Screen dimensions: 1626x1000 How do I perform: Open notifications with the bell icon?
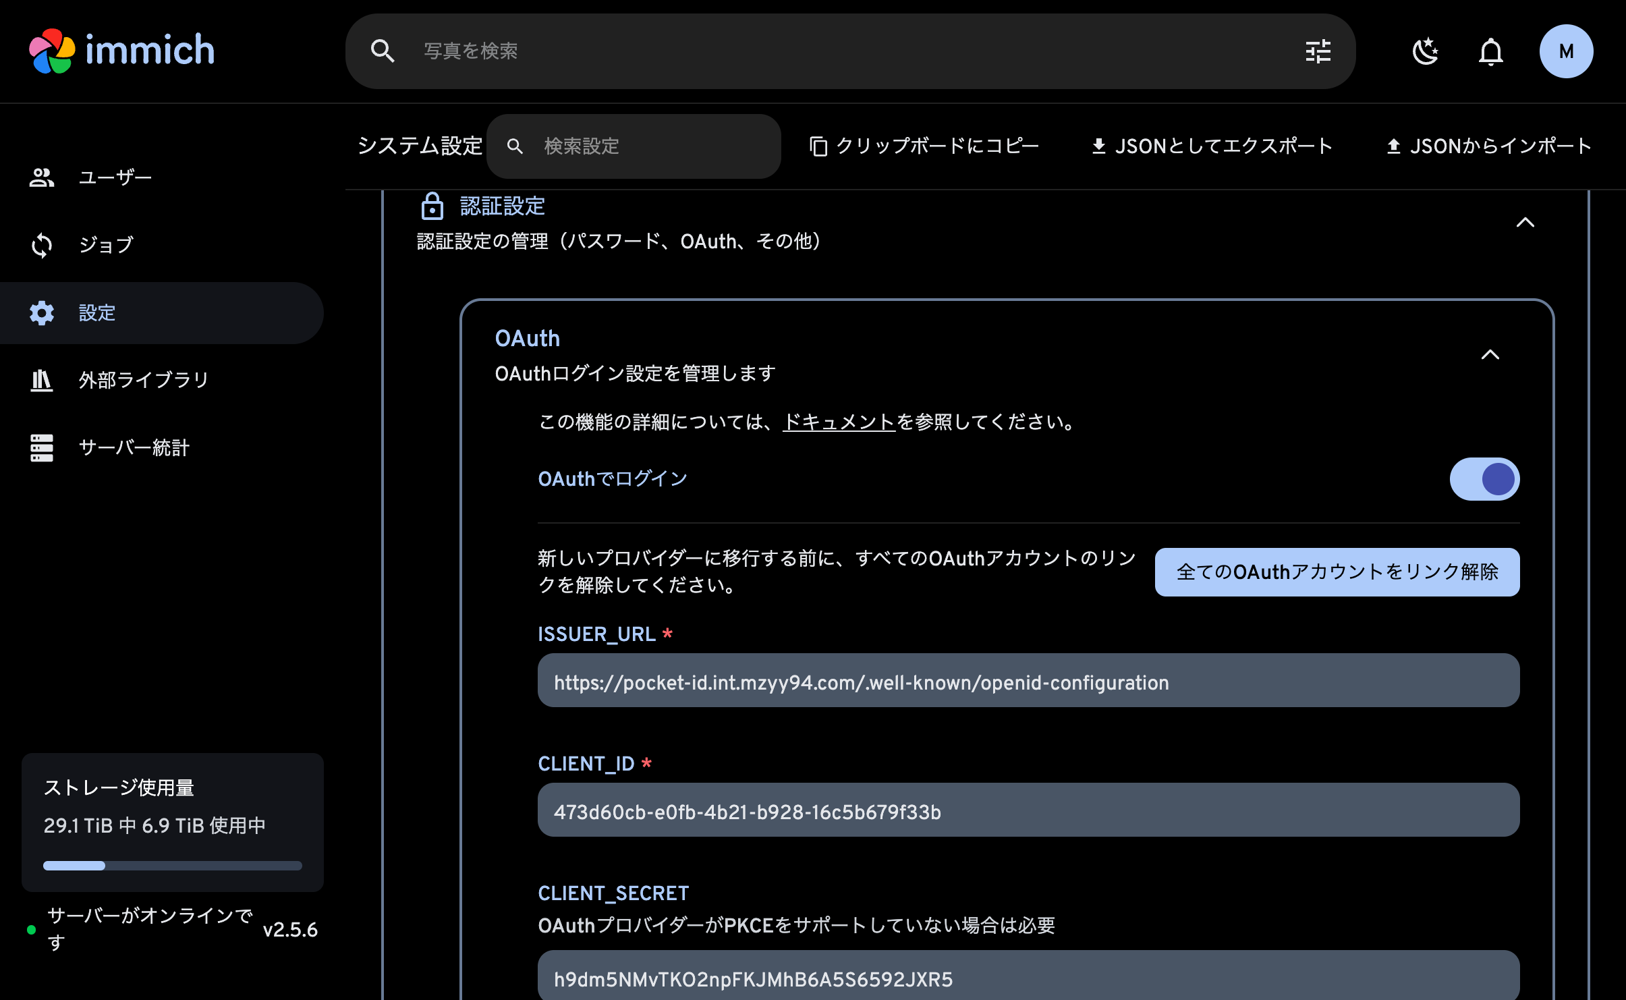coord(1490,51)
